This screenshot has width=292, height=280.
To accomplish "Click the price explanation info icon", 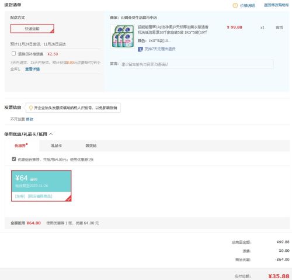I will coord(235,5).
